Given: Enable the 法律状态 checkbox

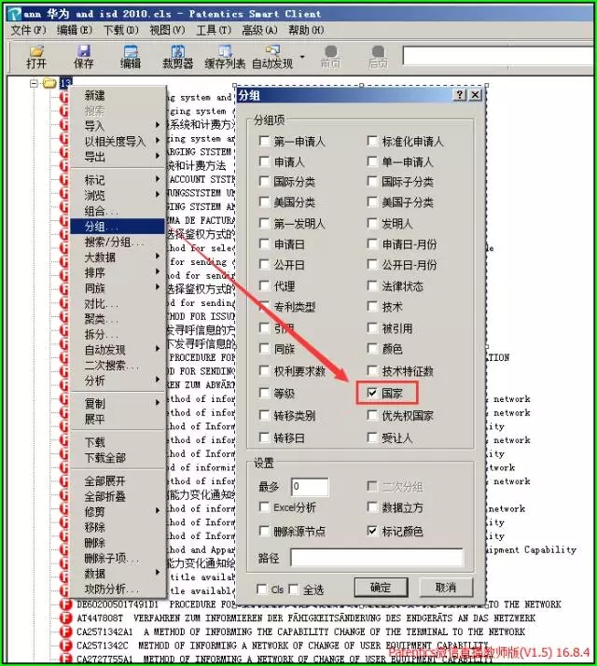Looking at the screenshot, I should click(373, 286).
